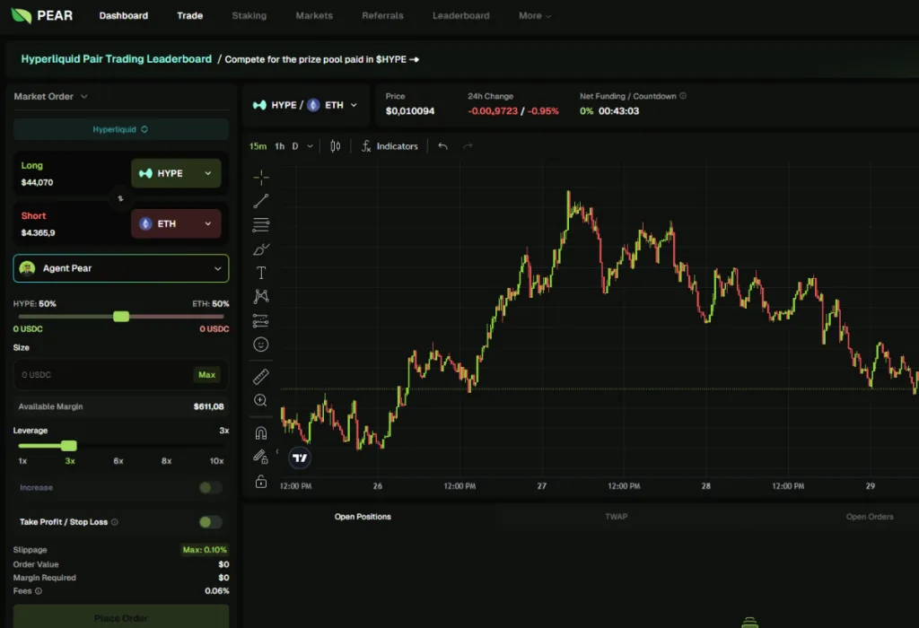Select the trend line drawing tool

(261, 201)
